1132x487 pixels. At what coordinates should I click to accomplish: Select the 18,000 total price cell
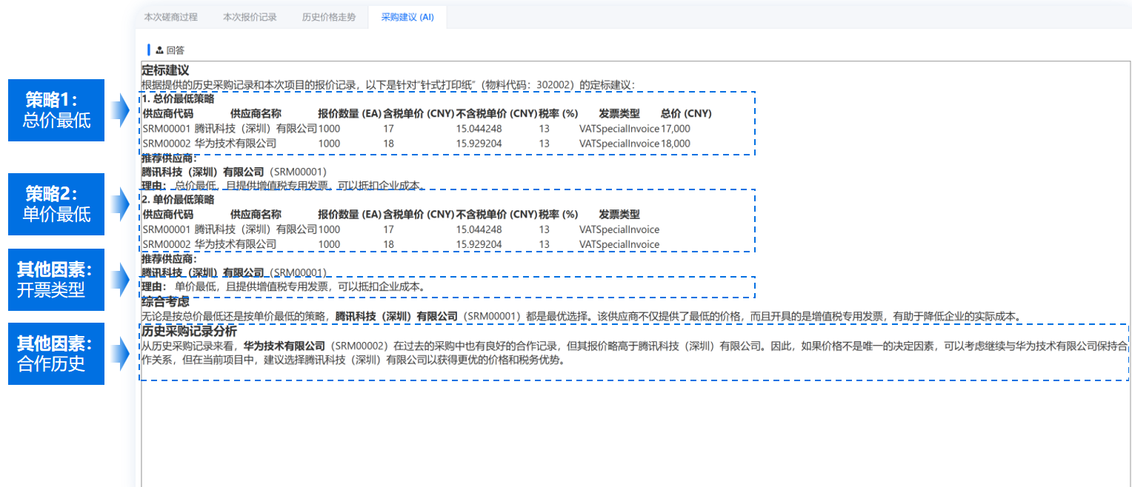point(676,144)
